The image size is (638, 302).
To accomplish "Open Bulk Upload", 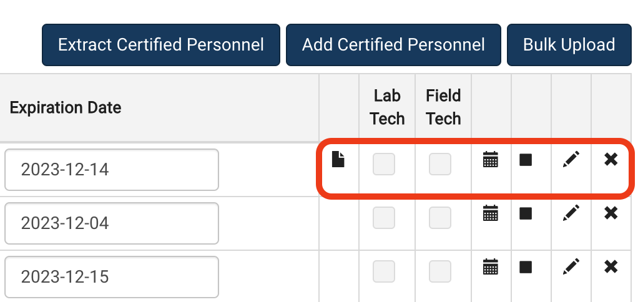I will (x=569, y=45).
